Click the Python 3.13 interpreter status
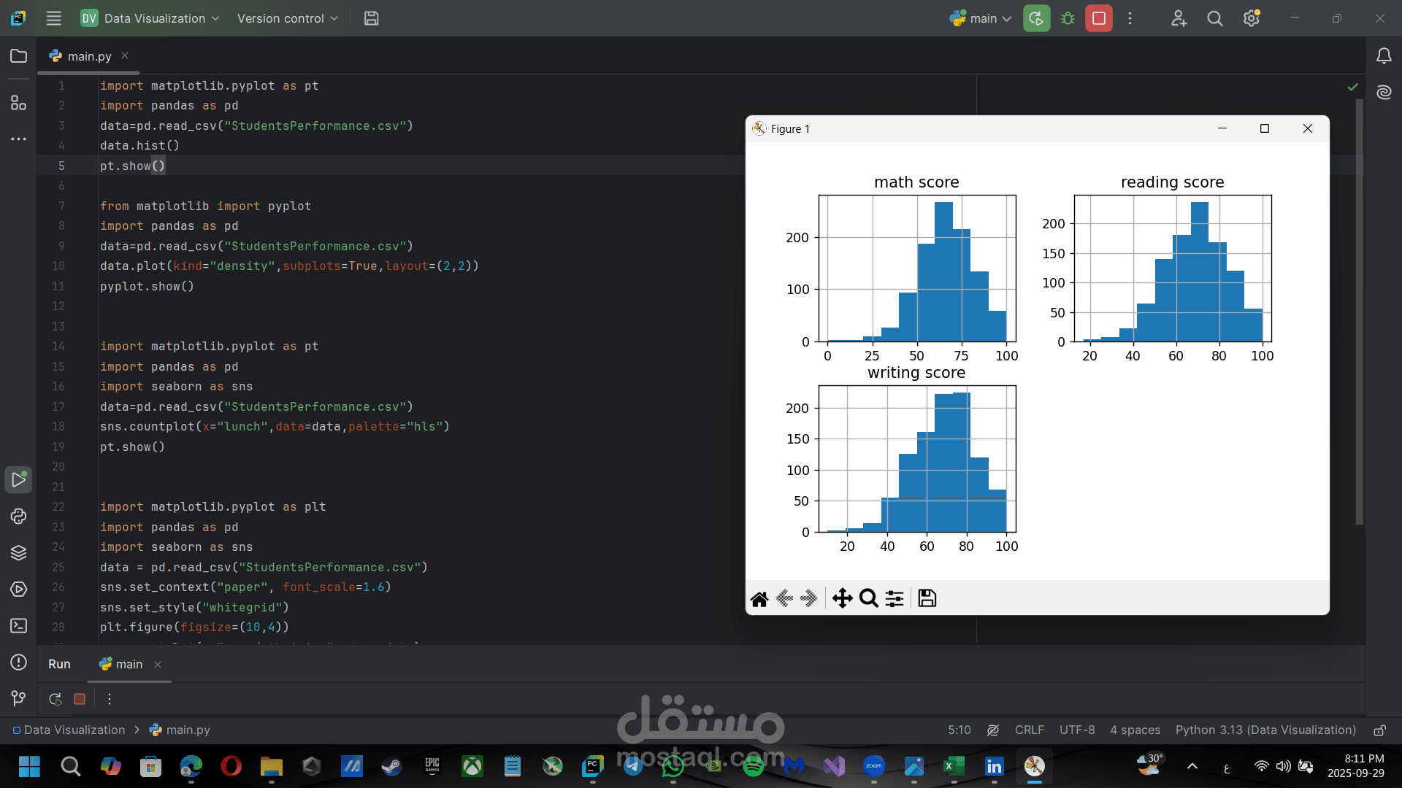The height and width of the screenshot is (788, 1402). 1265,730
